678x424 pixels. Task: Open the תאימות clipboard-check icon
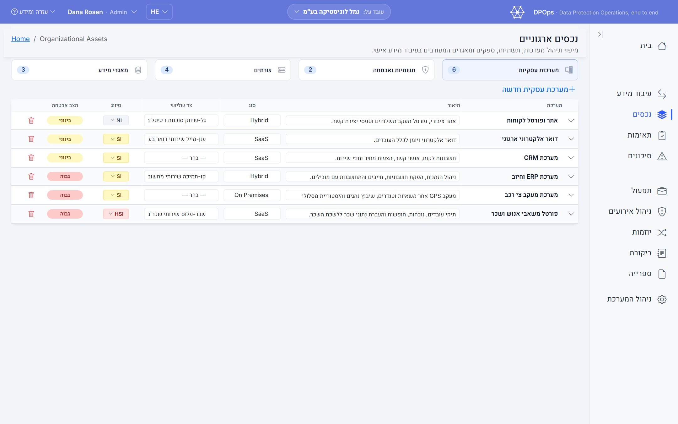[x=662, y=135]
